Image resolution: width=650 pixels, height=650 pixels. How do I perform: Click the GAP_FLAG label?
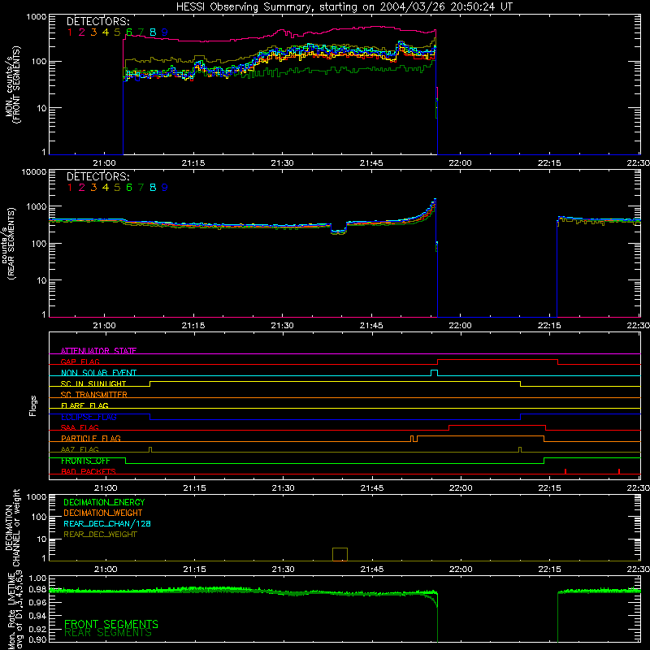(x=80, y=362)
